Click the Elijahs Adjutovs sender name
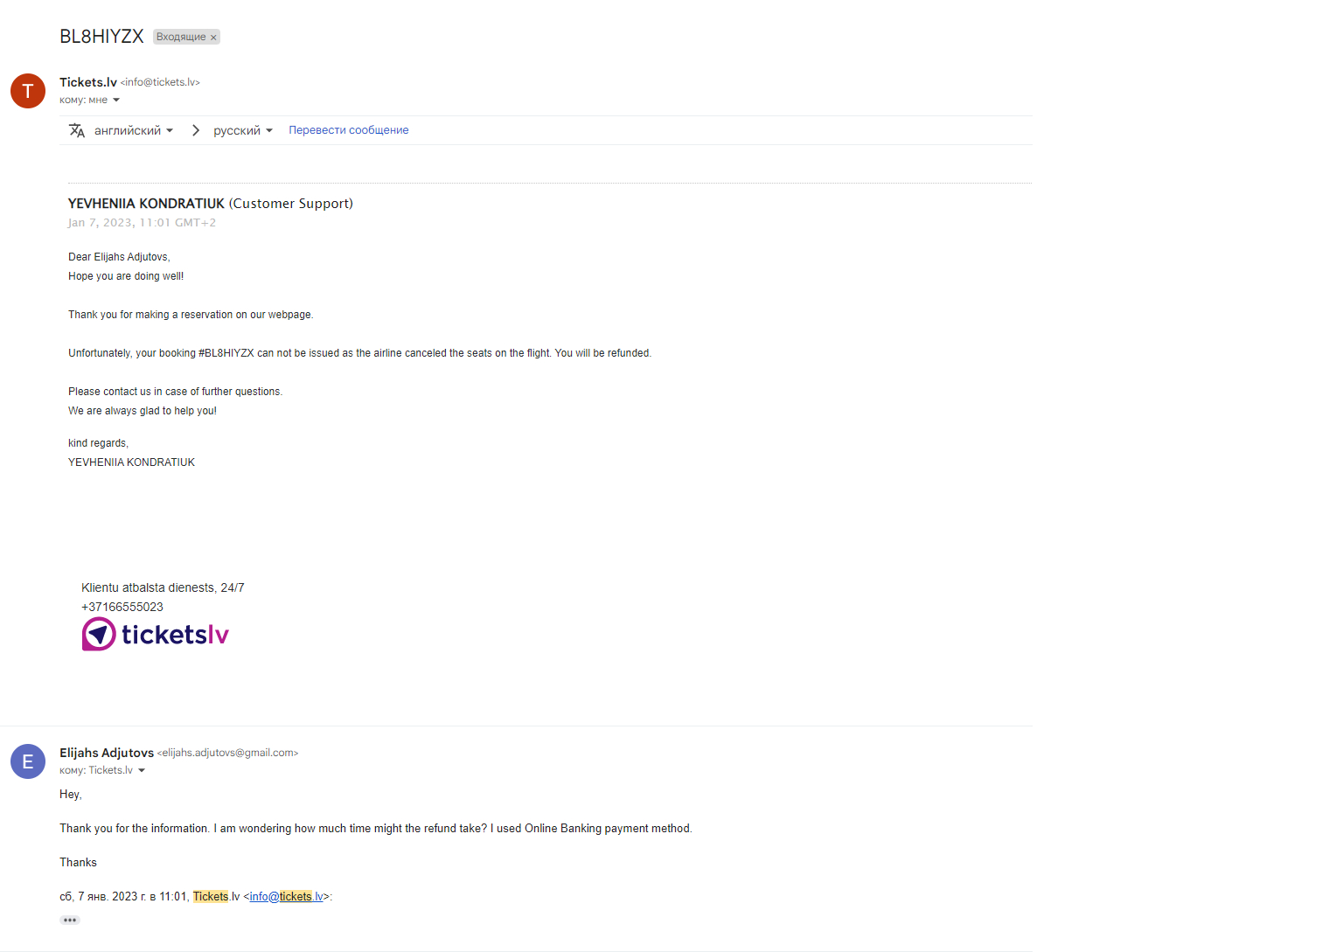1343x952 pixels. point(107,753)
